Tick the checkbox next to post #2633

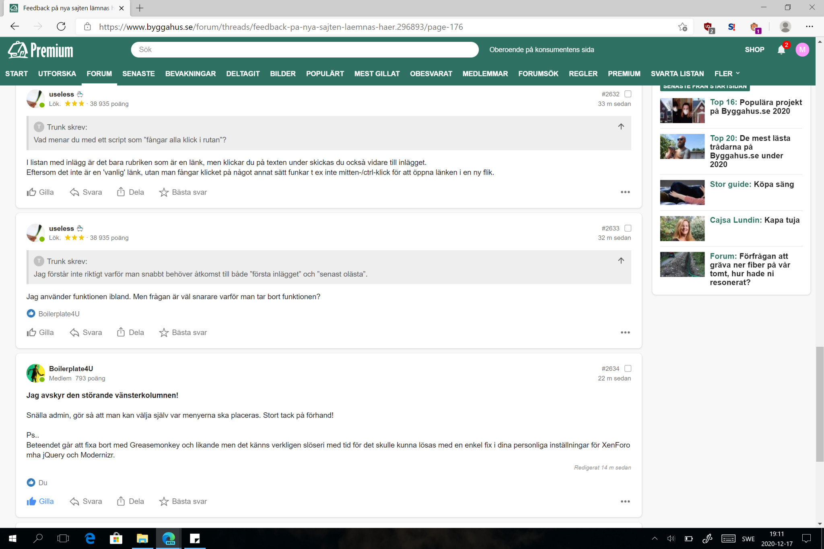tap(628, 228)
